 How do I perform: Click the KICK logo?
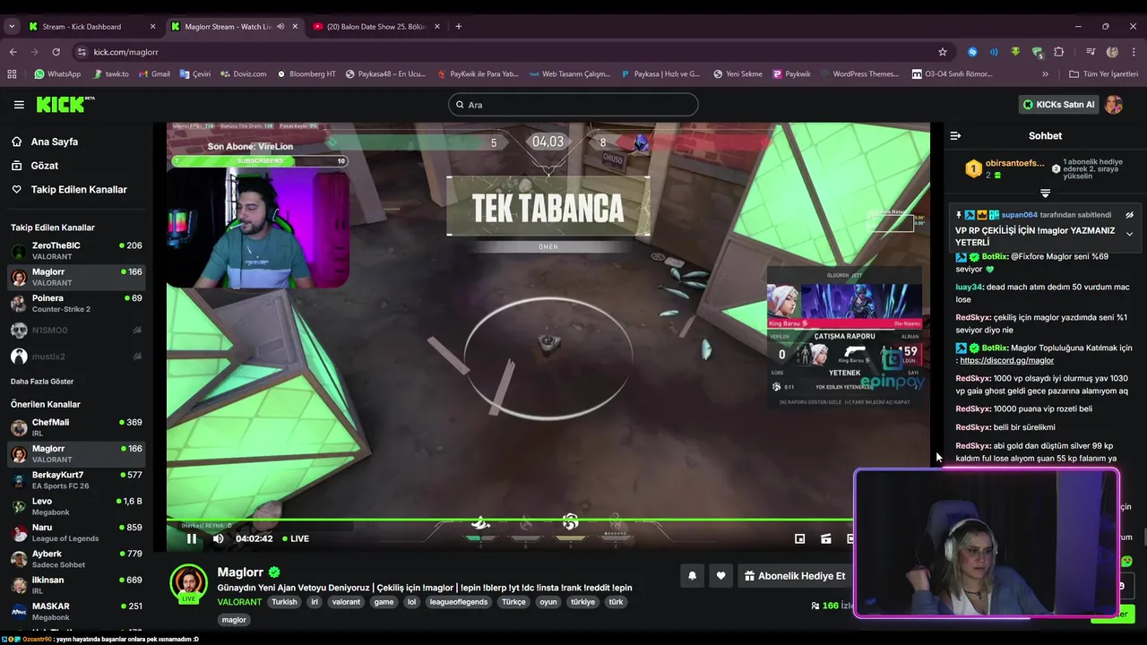[65, 105]
